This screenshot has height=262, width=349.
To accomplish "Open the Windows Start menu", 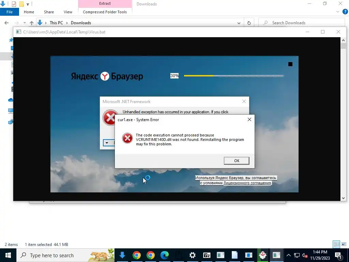I will coord(8,255).
